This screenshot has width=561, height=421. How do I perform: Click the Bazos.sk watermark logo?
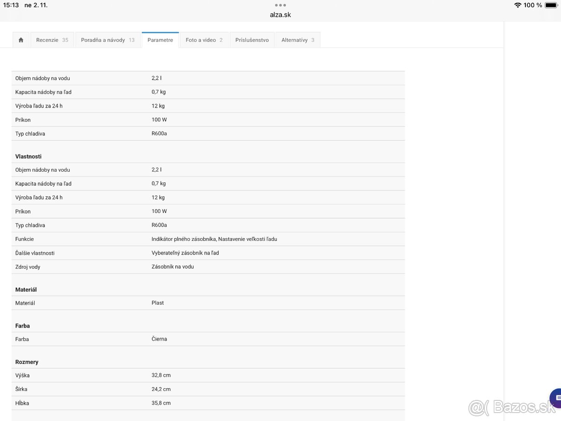pyautogui.click(x=512, y=407)
